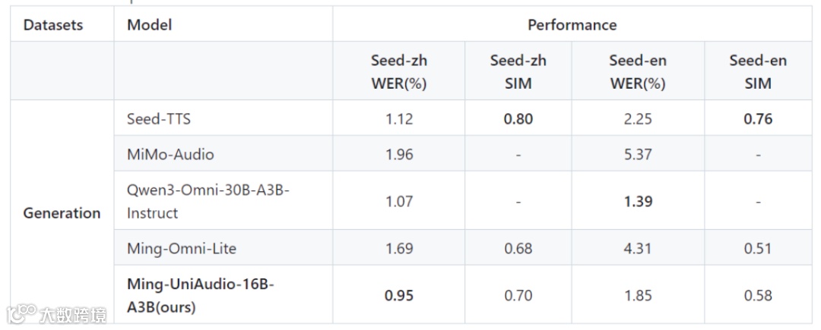Click the Performance header cell
821x330 pixels.
click(572, 24)
